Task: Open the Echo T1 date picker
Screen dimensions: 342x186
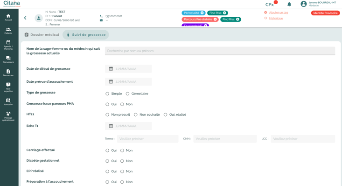Action: coord(111,126)
